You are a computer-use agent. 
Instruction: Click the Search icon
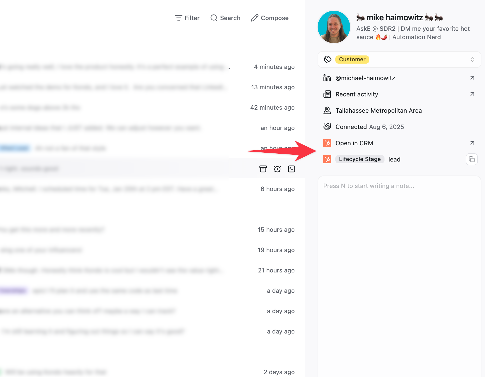(x=214, y=18)
